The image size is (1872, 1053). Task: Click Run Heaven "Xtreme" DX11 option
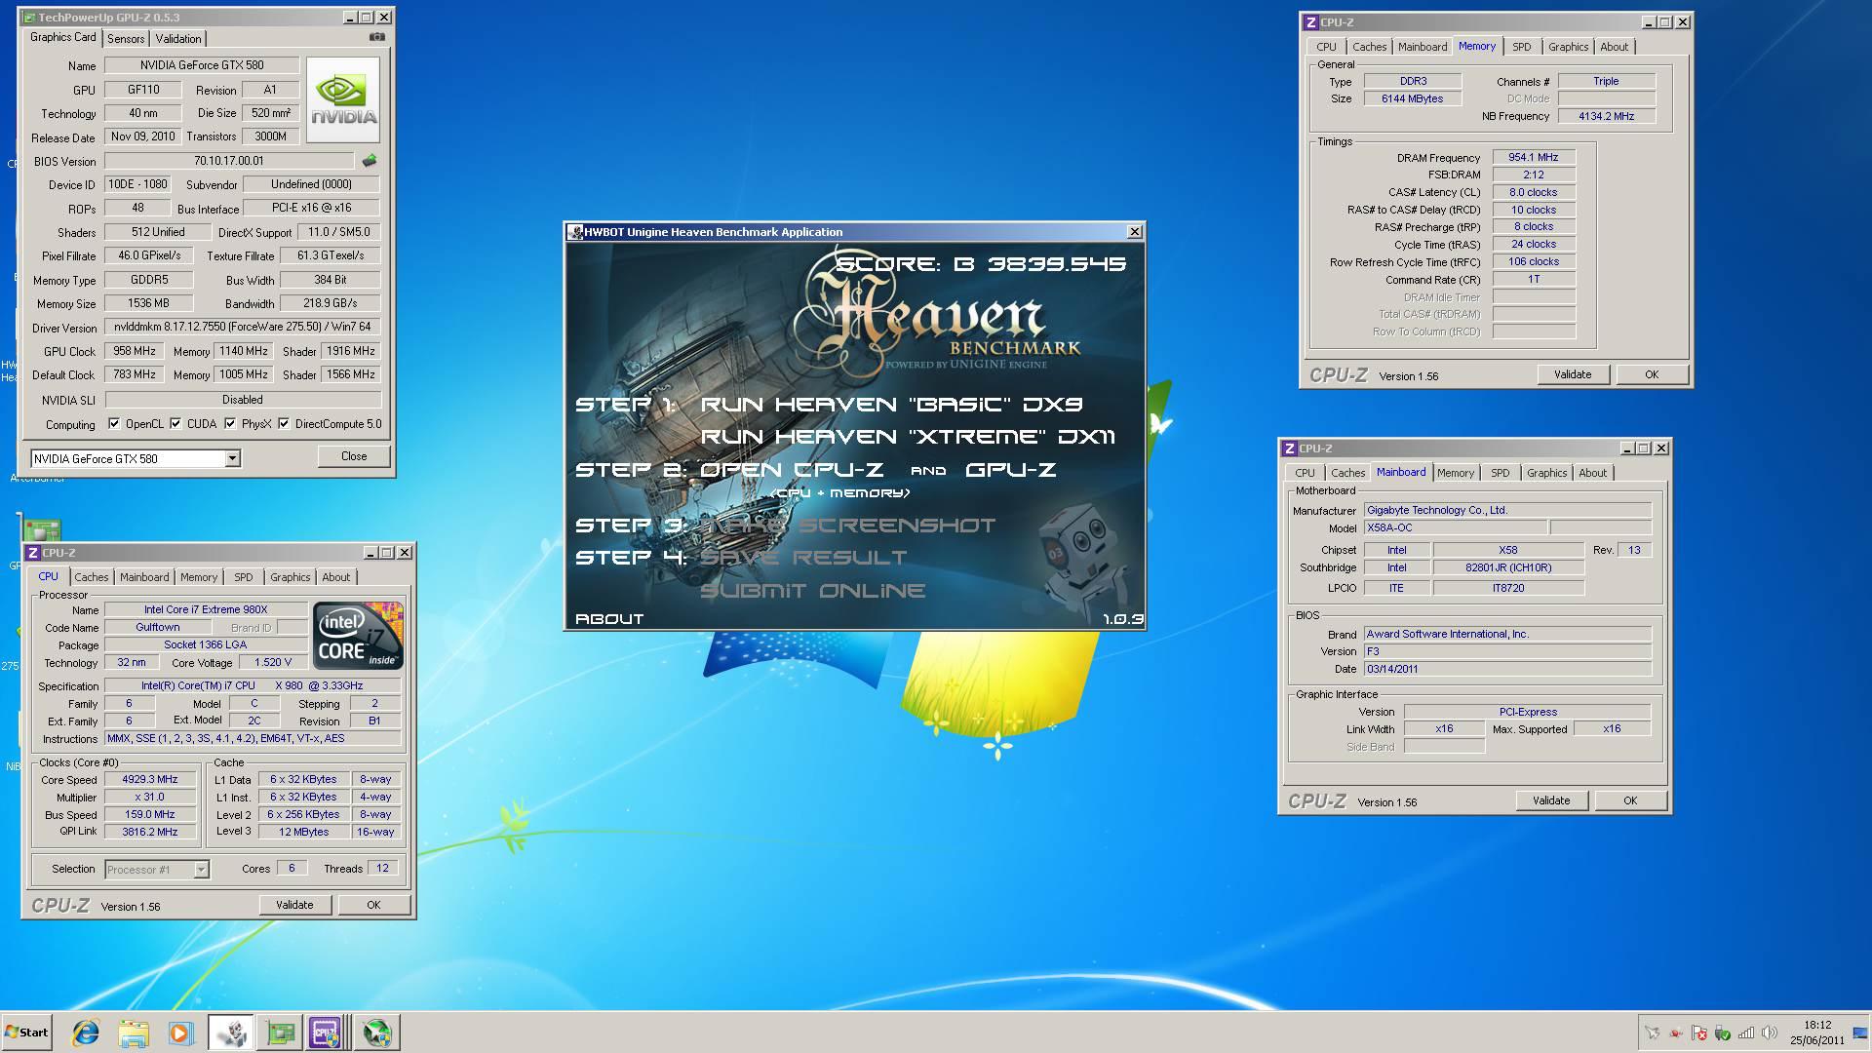[x=908, y=437]
